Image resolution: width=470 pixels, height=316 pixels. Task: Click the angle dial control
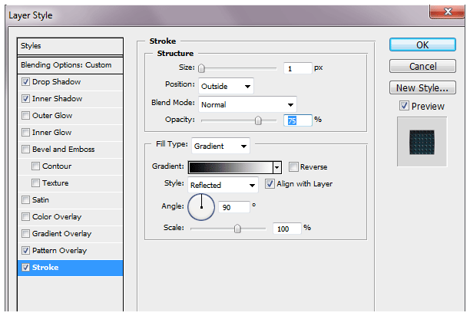click(x=201, y=206)
